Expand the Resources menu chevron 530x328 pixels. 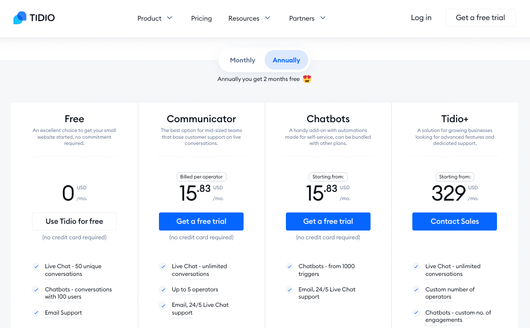(268, 18)
